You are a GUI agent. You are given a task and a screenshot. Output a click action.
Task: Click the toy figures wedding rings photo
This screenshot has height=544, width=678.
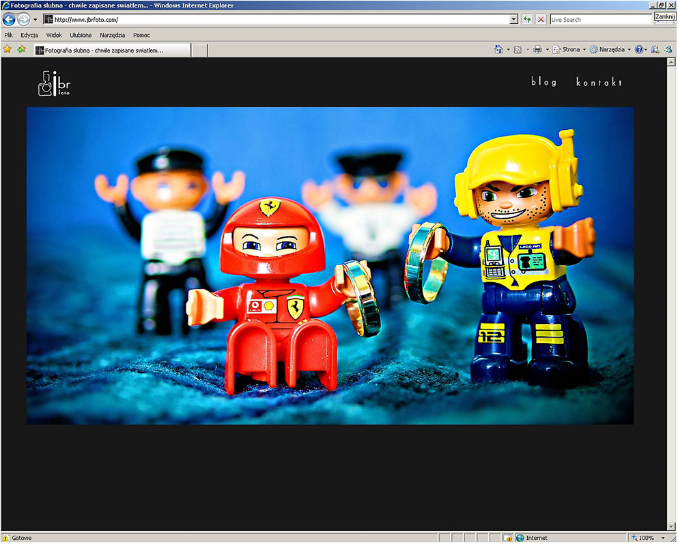click(x=330, y=265)
